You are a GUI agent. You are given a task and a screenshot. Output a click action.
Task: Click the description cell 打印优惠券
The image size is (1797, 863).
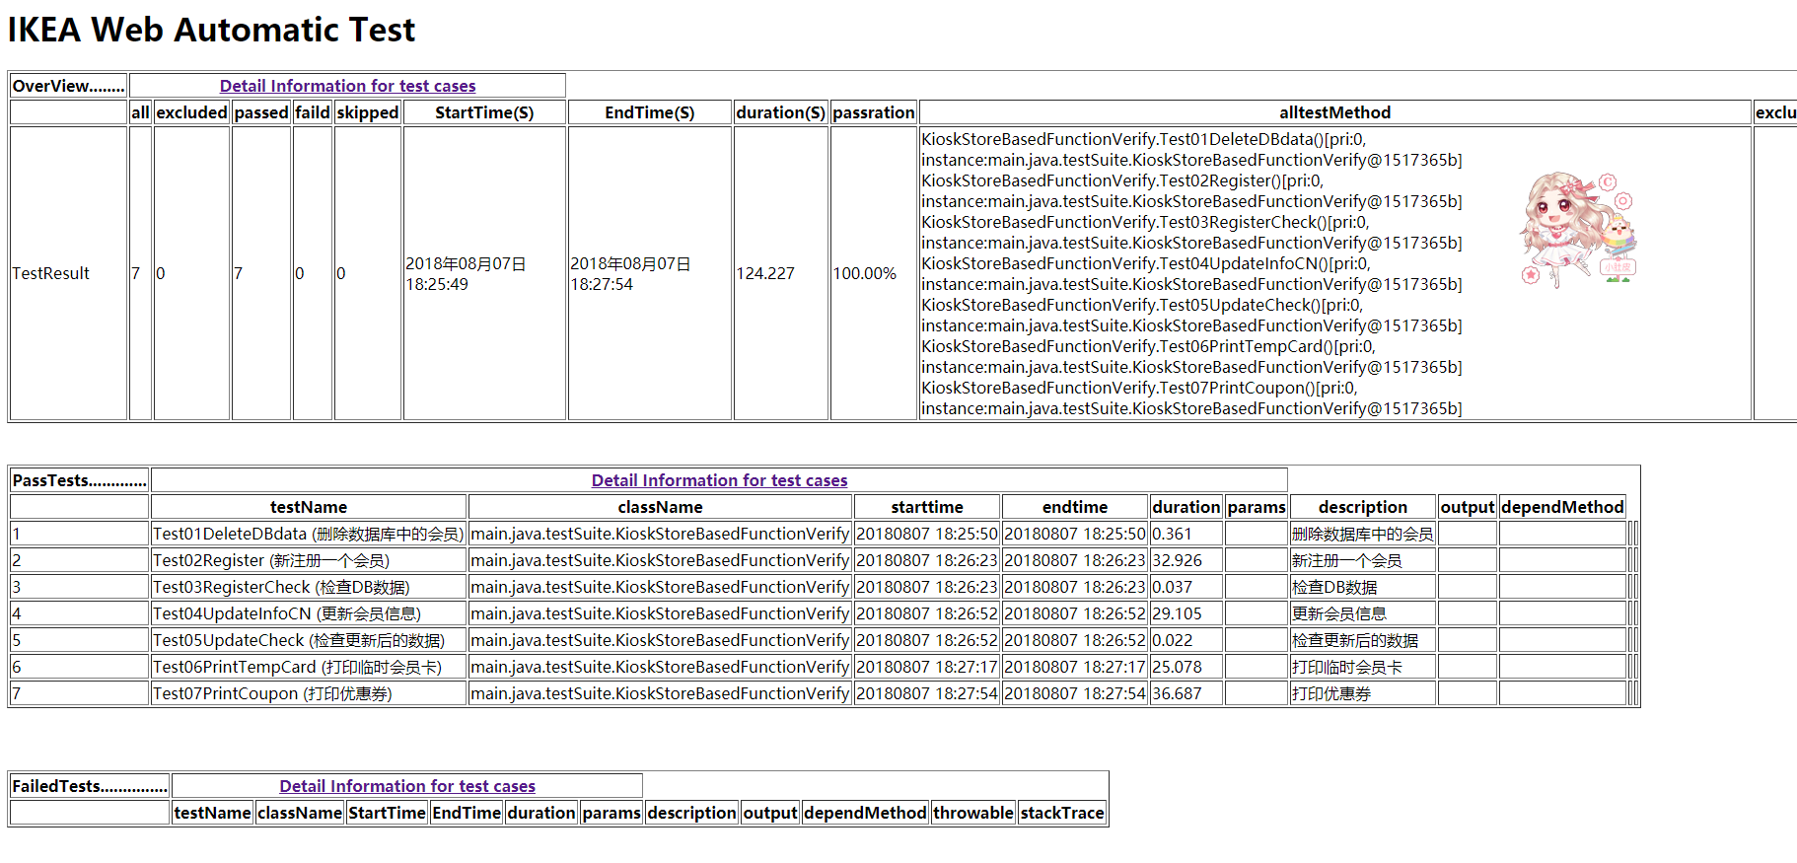pyautogui.click(x=1362, y=693)
